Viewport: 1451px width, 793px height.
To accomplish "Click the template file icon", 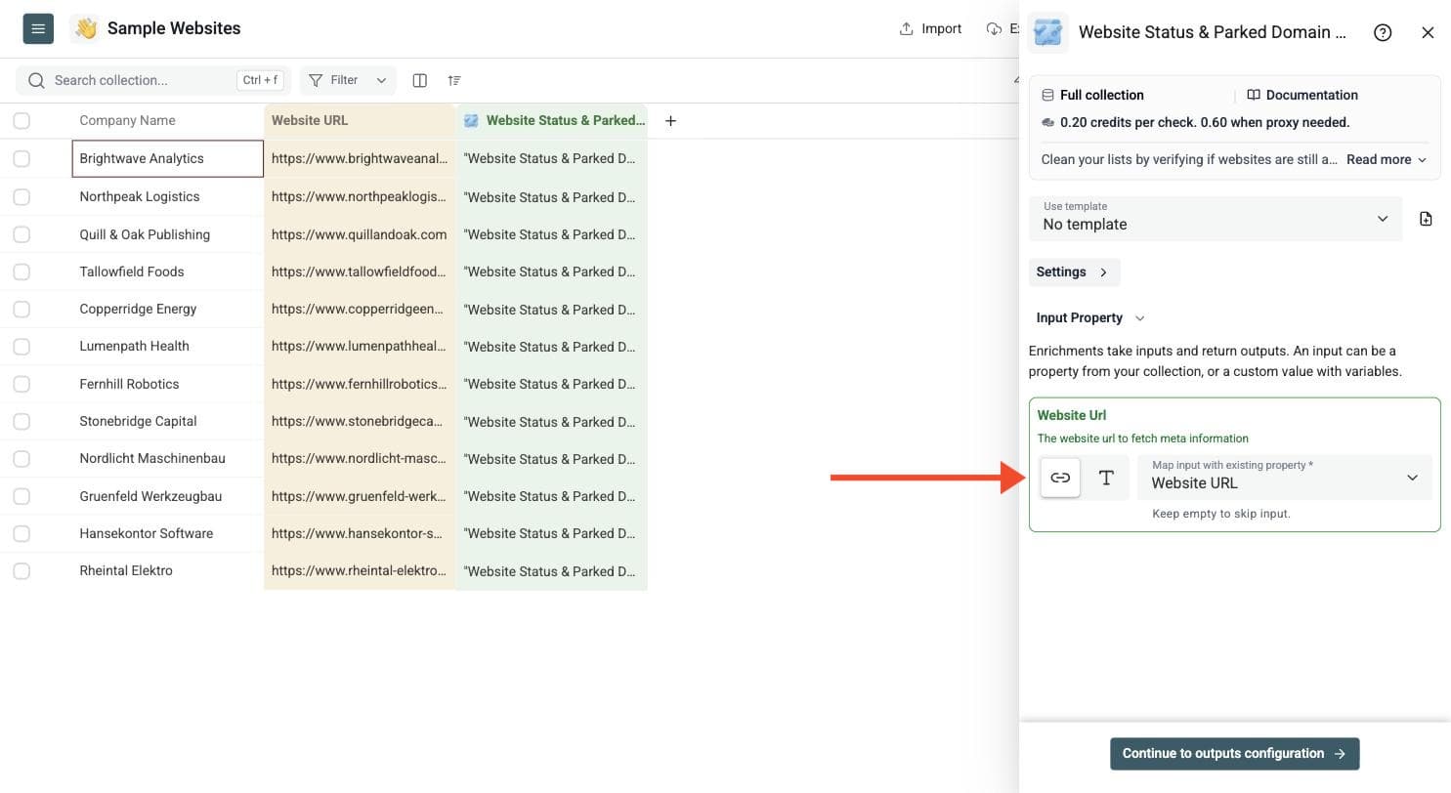I will (x=1426, y=219).
